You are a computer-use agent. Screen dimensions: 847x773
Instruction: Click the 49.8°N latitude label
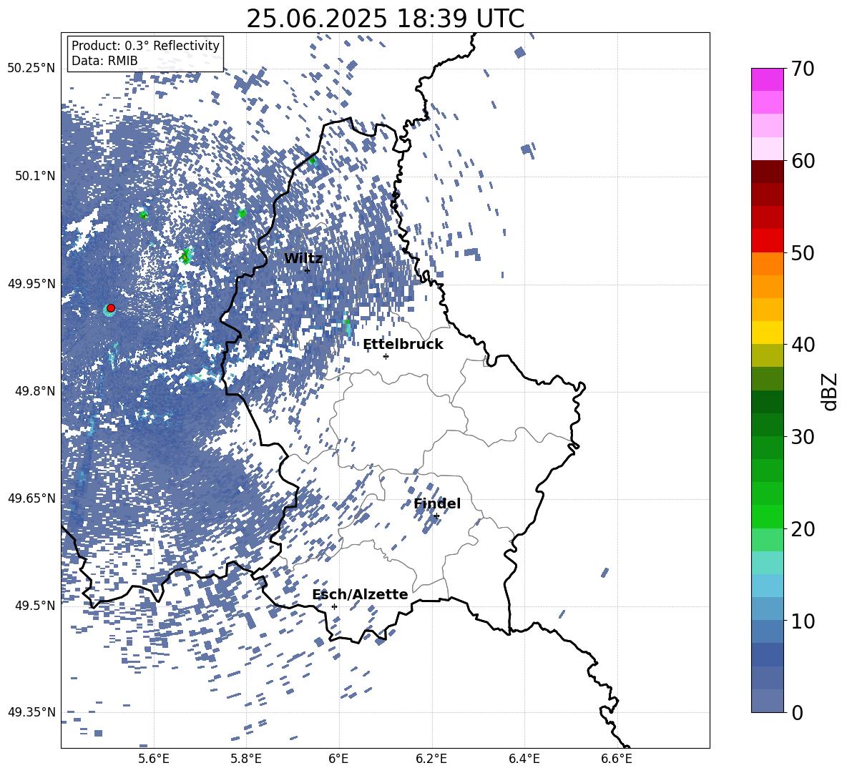pyautogui.click(x=36, y=391)
